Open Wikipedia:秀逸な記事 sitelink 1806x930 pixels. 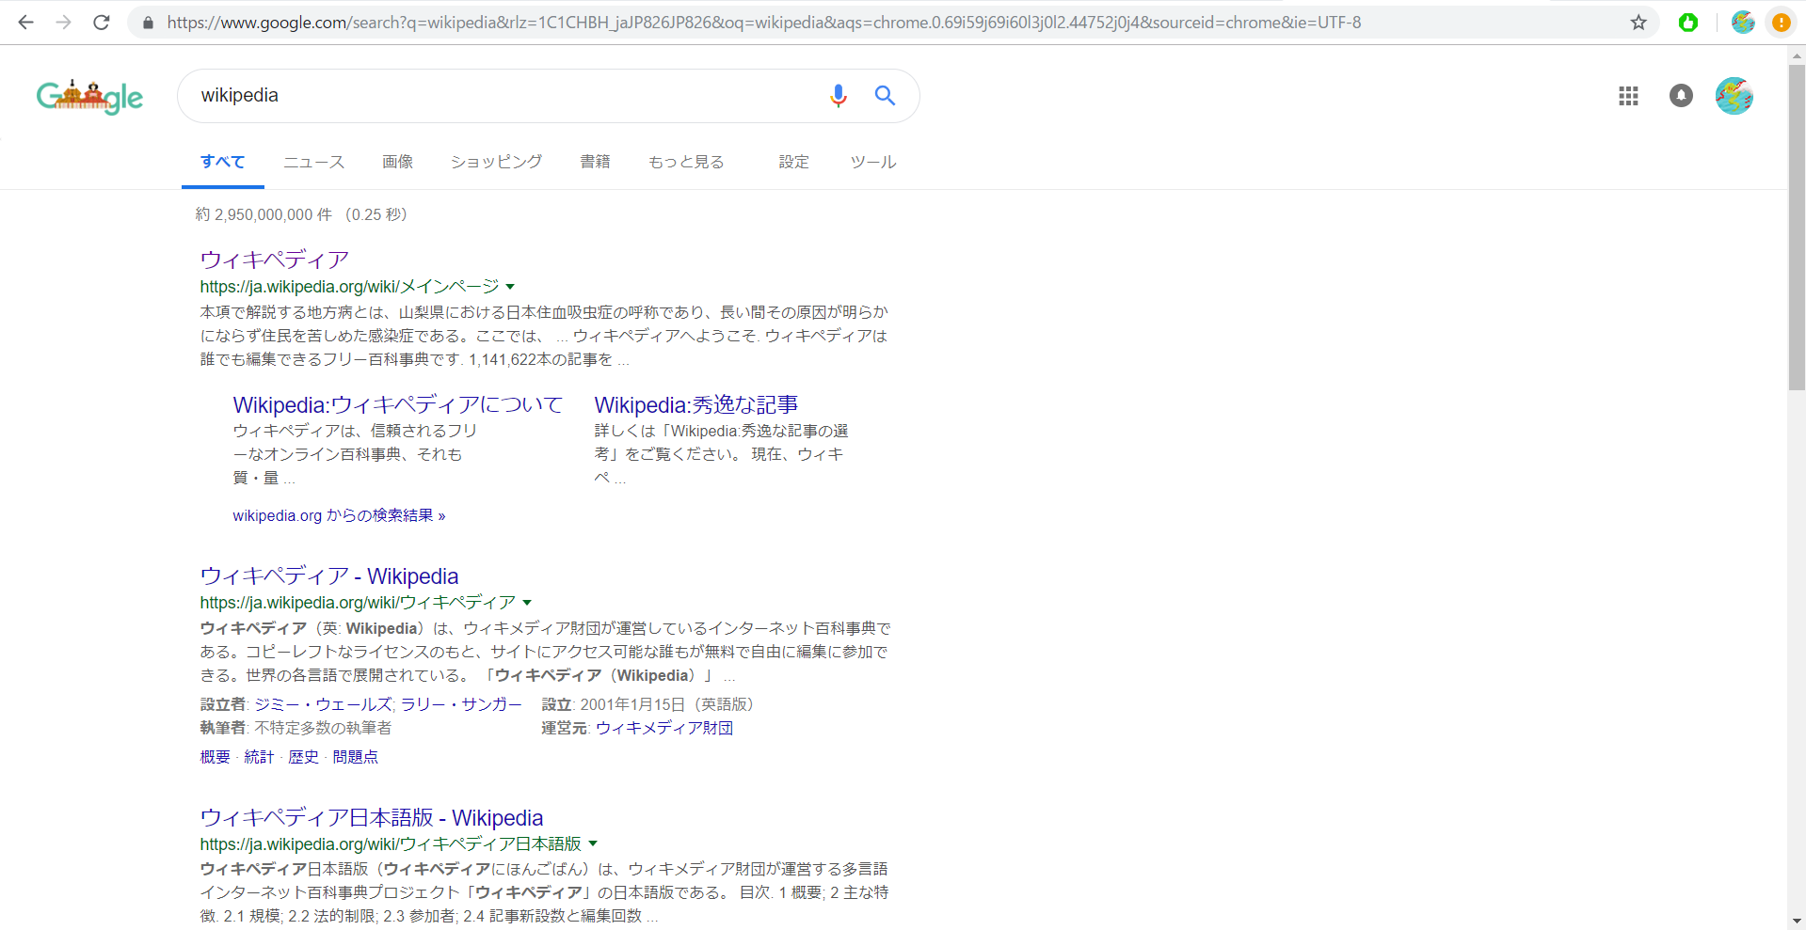696,405
